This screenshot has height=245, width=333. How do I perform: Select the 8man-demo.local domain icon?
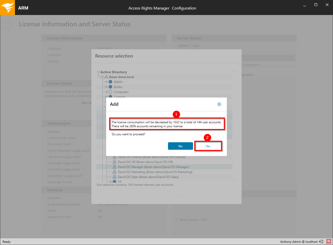[x=106, y=77]
